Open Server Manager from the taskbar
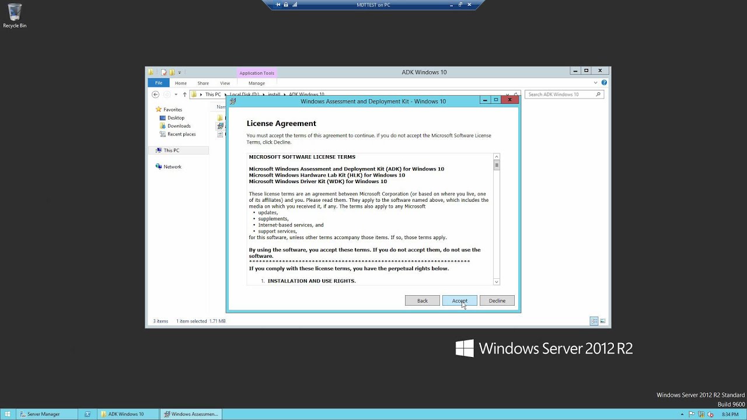 coord(47,414)
